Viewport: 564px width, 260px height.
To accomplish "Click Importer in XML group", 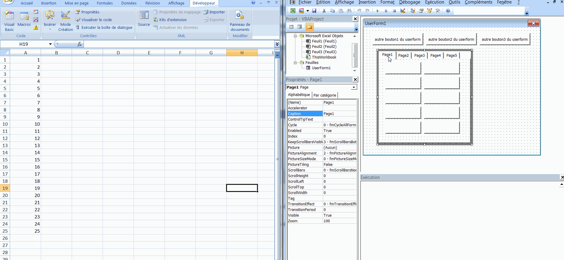I will (214, 12).
